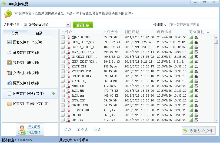Click the engineer doctor icon

(x=22, y=130)
